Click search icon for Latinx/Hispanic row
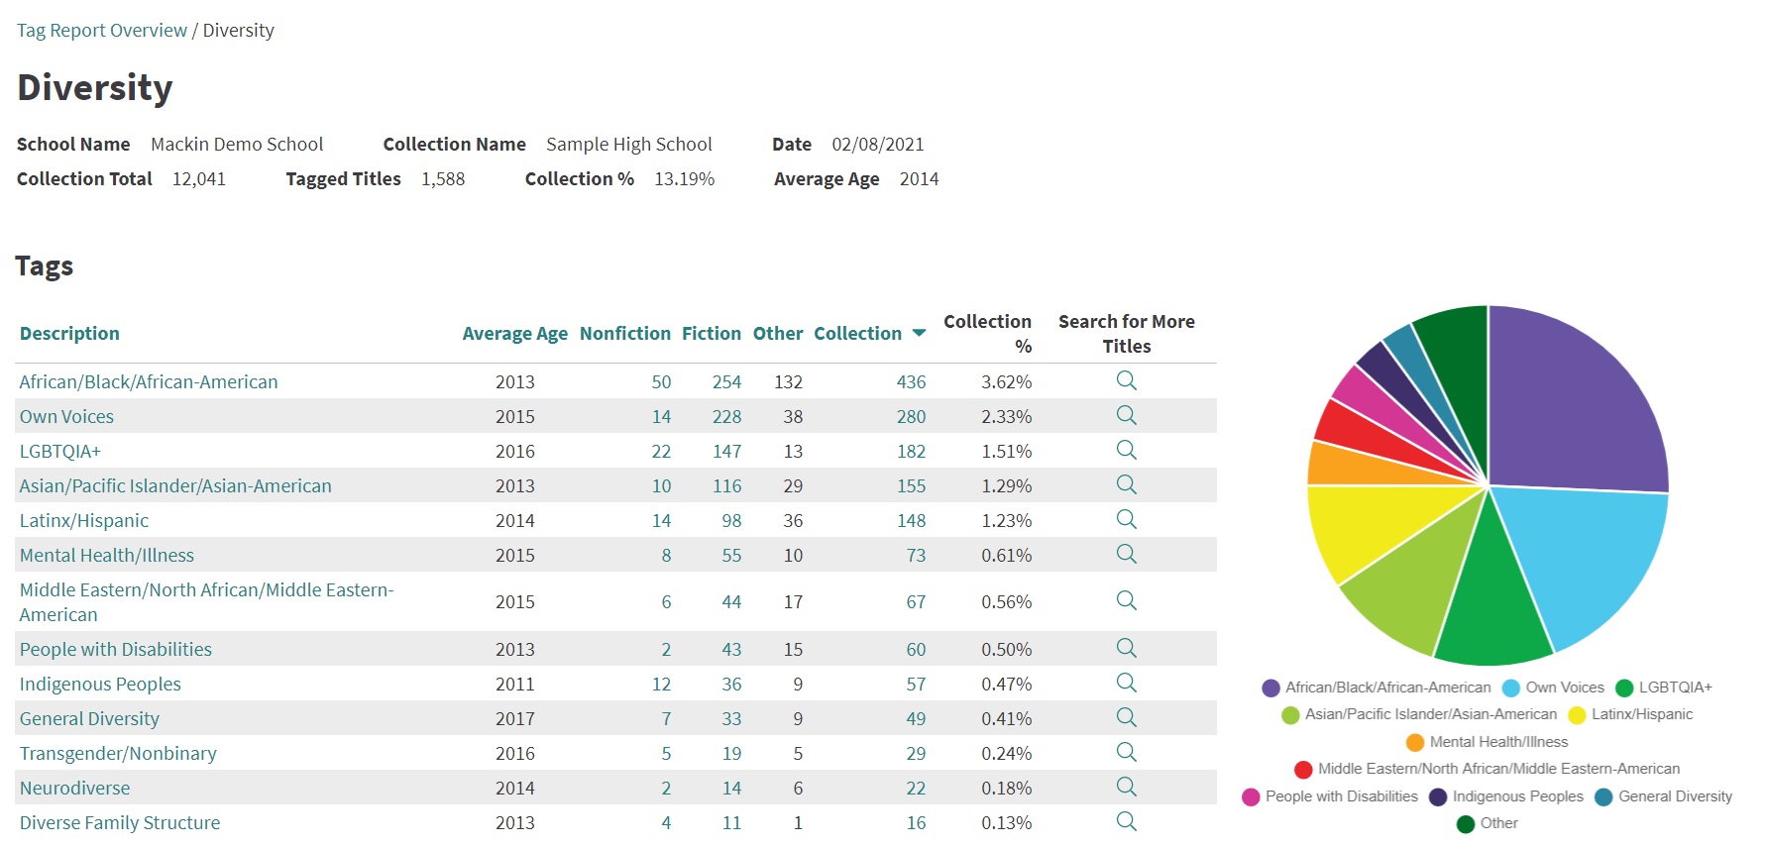The image size is (1767, 847). click(1126, 519)
